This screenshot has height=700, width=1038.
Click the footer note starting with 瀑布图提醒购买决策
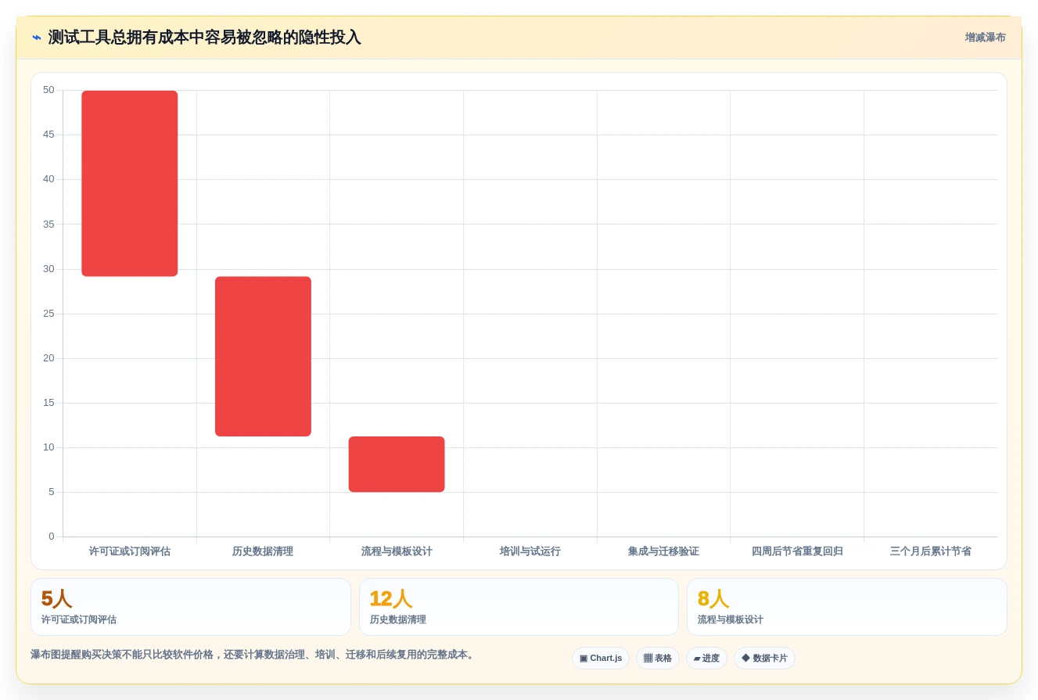pyautogui.click(x=254, y=655)
